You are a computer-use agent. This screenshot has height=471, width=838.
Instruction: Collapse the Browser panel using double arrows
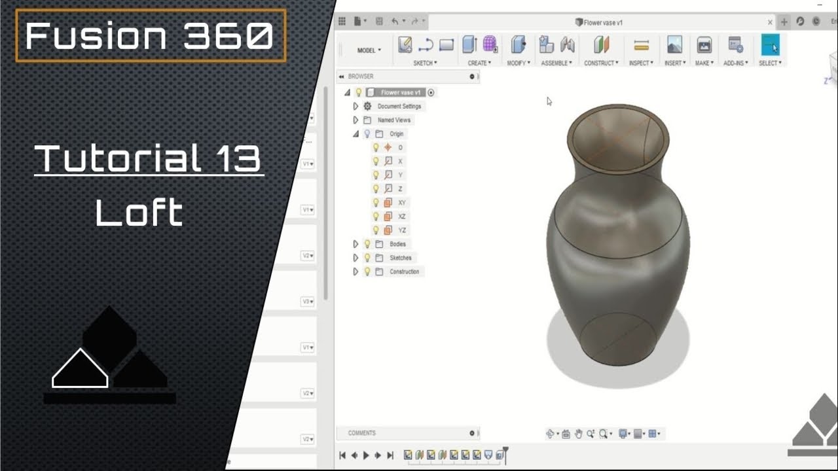tap(341, 77)
